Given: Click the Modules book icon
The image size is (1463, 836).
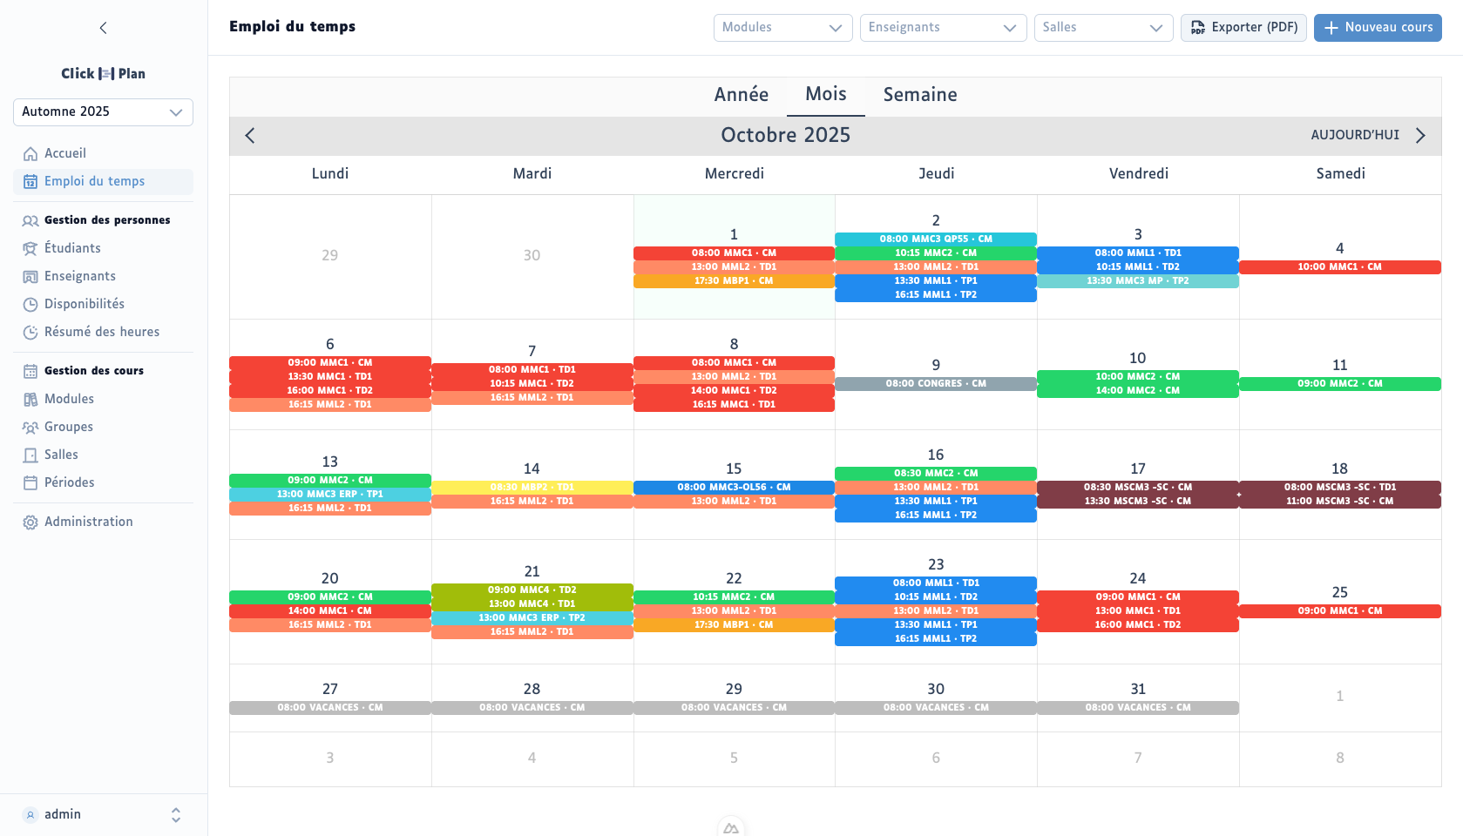Looking at the screenshot, I should (30, 400).
